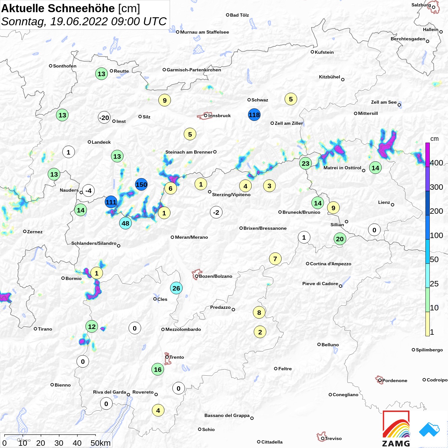The height and width of the screenshot is (448, 448).
Task: Click the Sterzing/Vipiteno label
Action: click(231, 195)
